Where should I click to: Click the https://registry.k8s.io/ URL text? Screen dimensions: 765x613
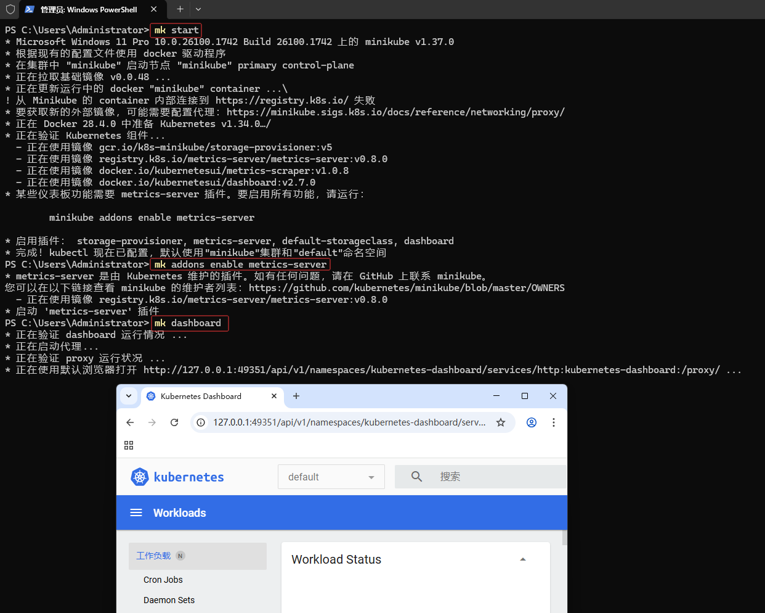pyautogui.click(x=282, y=101)
